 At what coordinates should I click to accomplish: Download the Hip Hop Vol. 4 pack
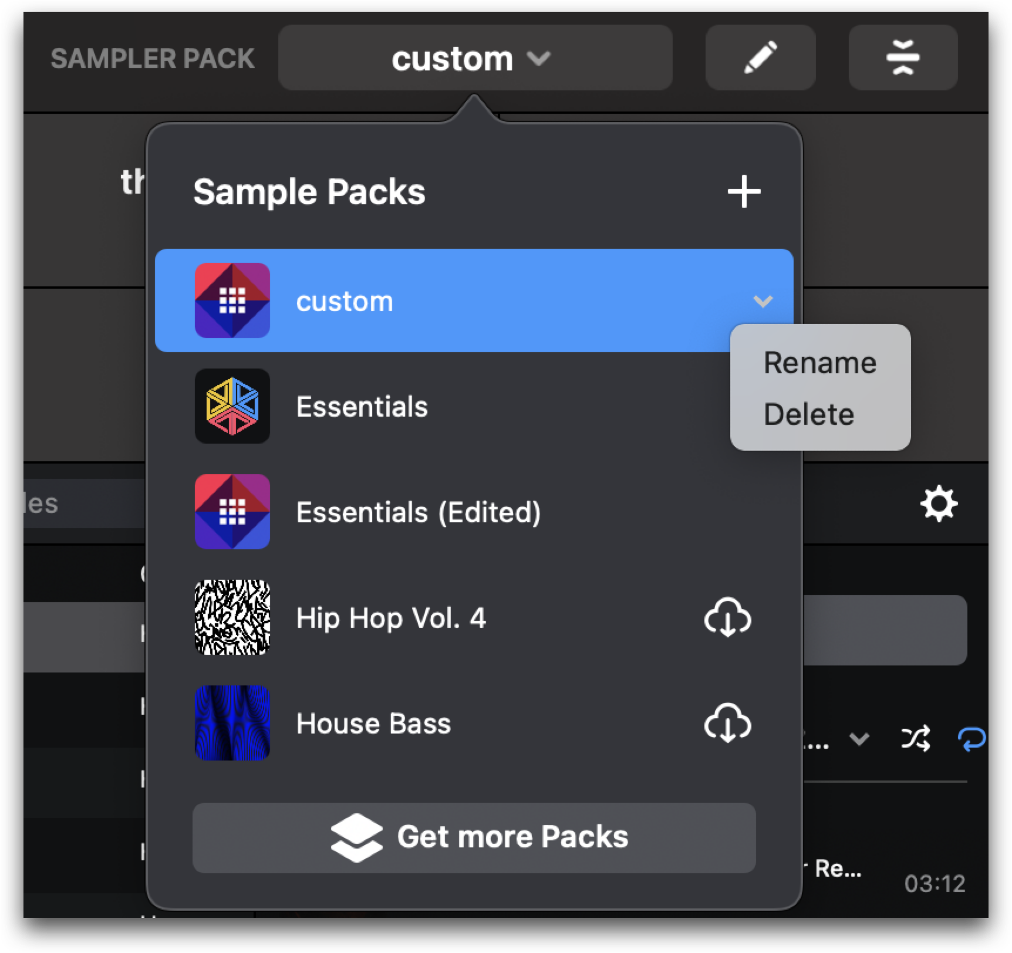pyautogui.click(x=727, y=617)
